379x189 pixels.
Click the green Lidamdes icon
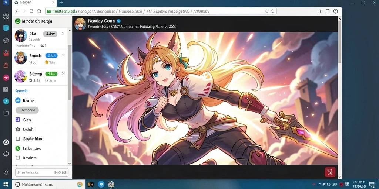(18, 148)
